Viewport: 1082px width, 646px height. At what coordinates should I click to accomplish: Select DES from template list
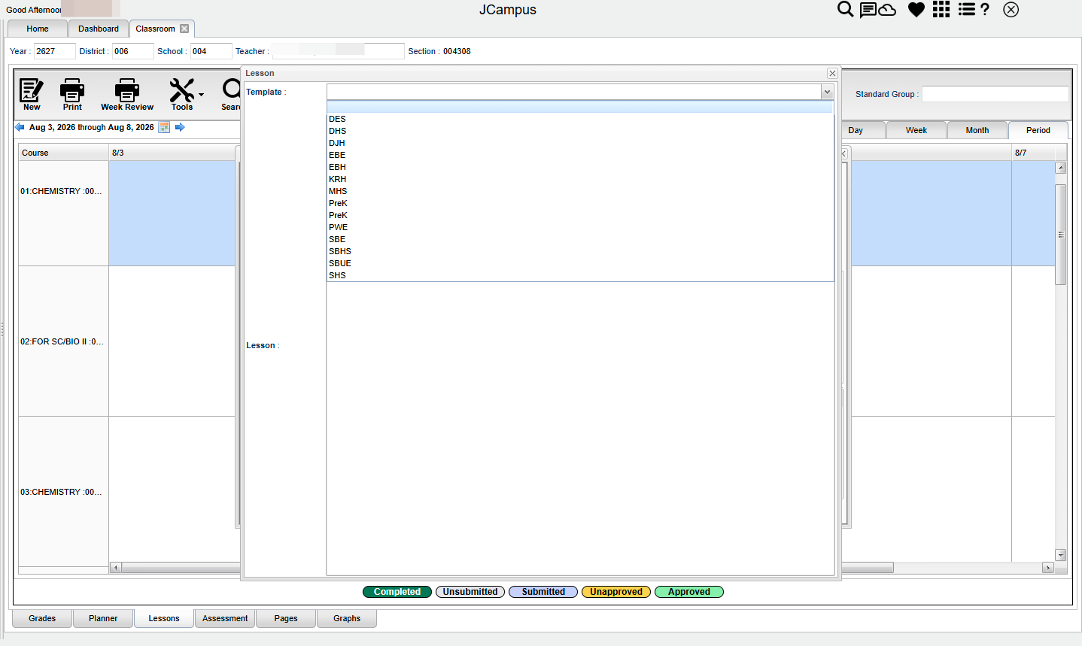[x=580, y=119]
